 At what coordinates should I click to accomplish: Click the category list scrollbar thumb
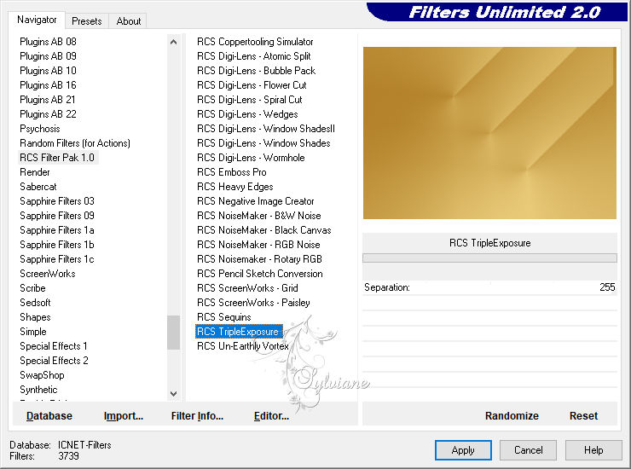point(173,333)
